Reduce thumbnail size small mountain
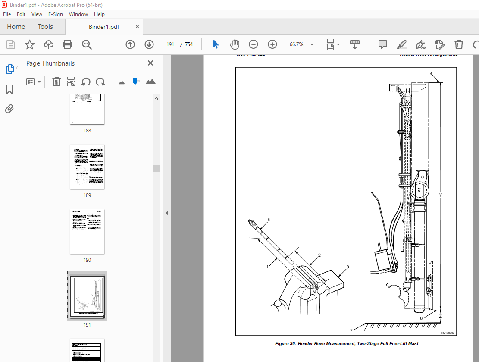Image resolution: width=479 pixels, height=362 pixels. [122, 82]
